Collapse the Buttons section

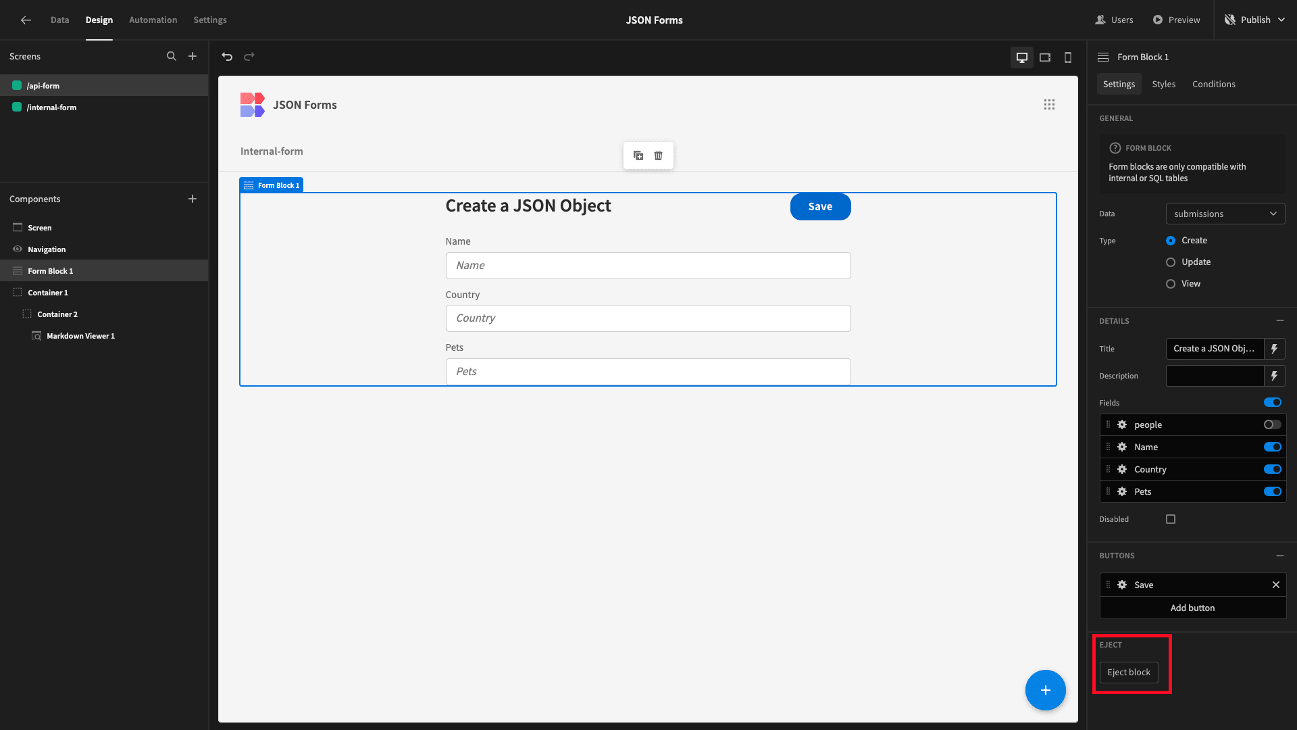pos(1280,556)
